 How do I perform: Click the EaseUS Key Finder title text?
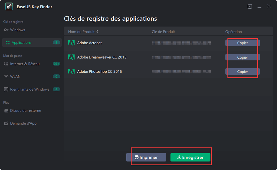click(x=34, y=7)
